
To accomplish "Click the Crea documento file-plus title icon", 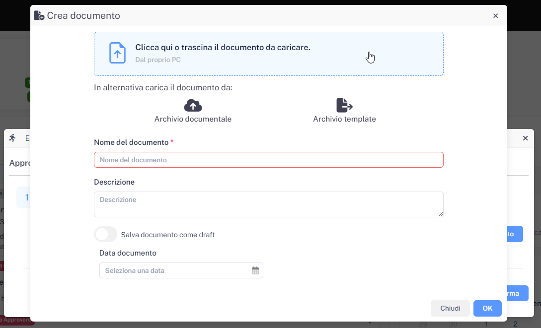I will pos(39,16).
